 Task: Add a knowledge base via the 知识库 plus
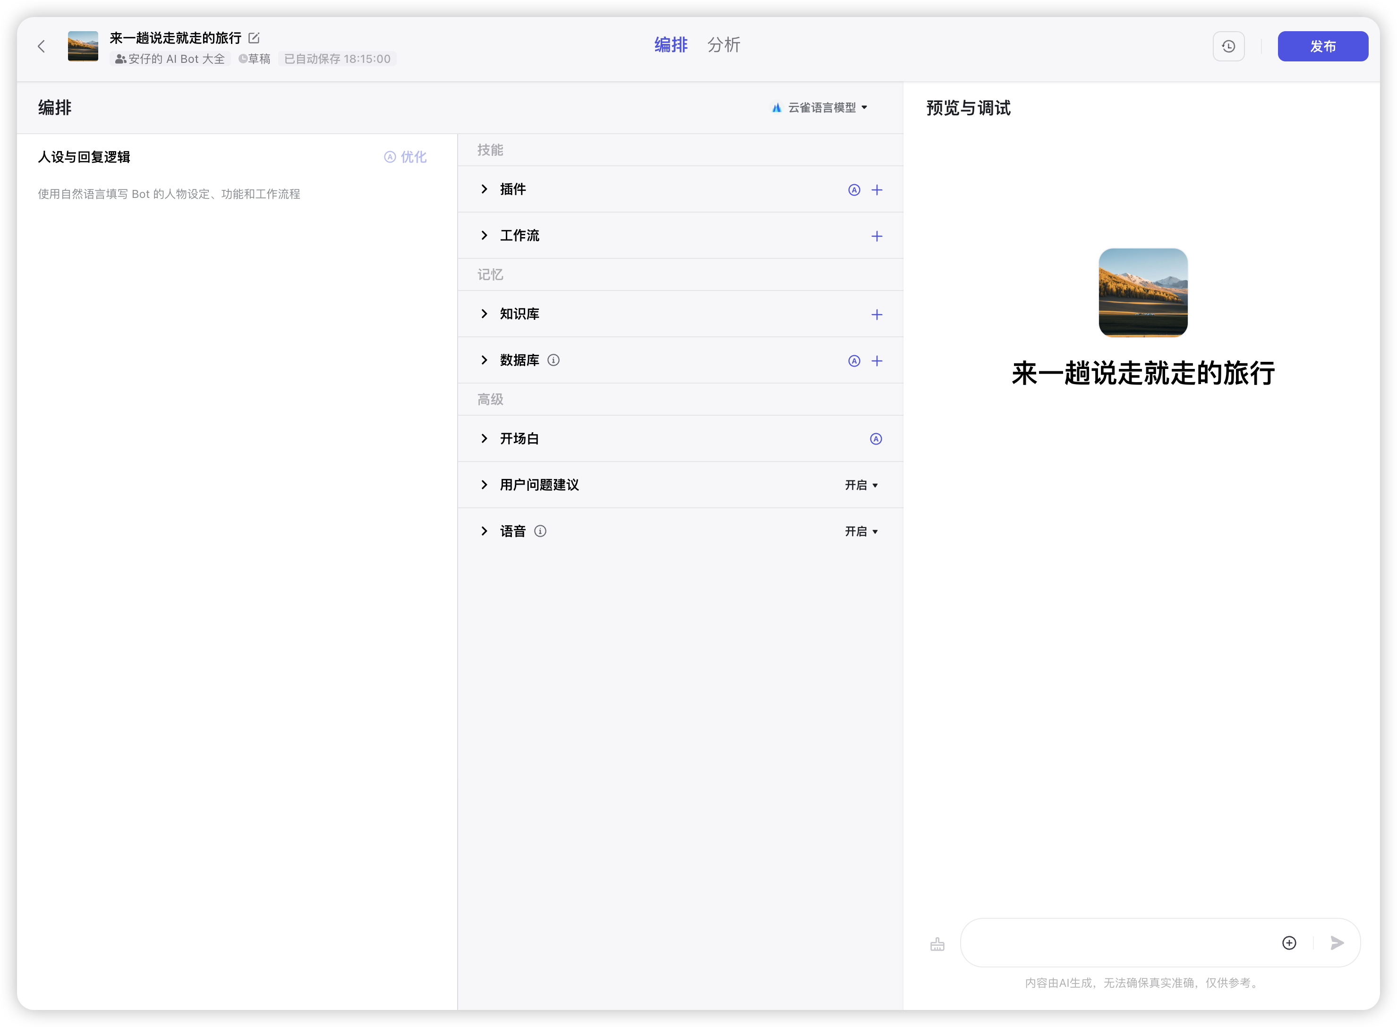click(x=876, y=315)
